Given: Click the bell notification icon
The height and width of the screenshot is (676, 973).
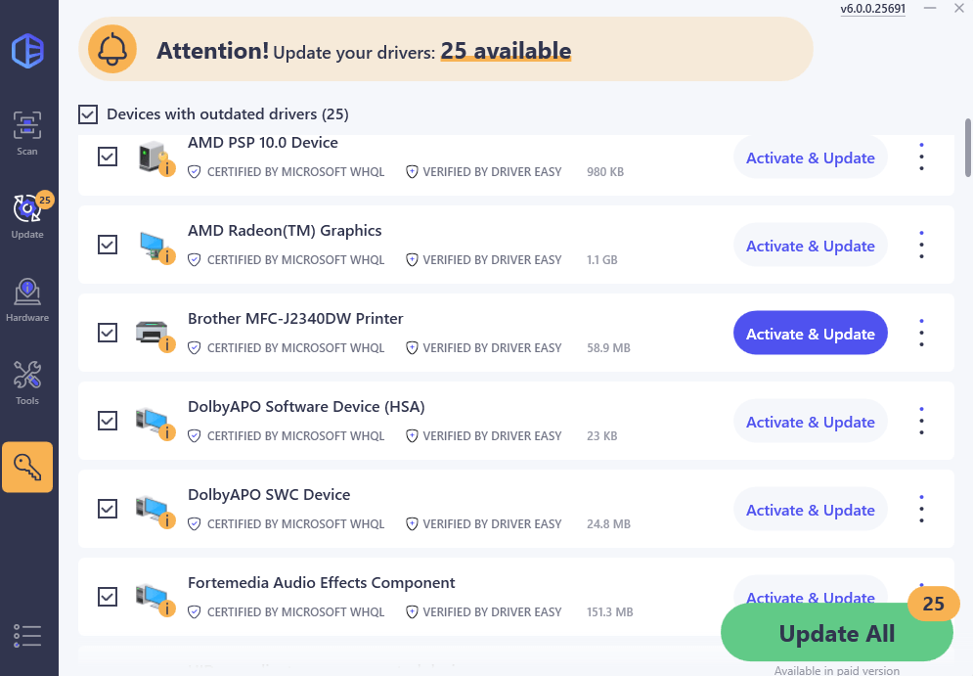Looking at the screenshot, I should click(x=112, y=49).
